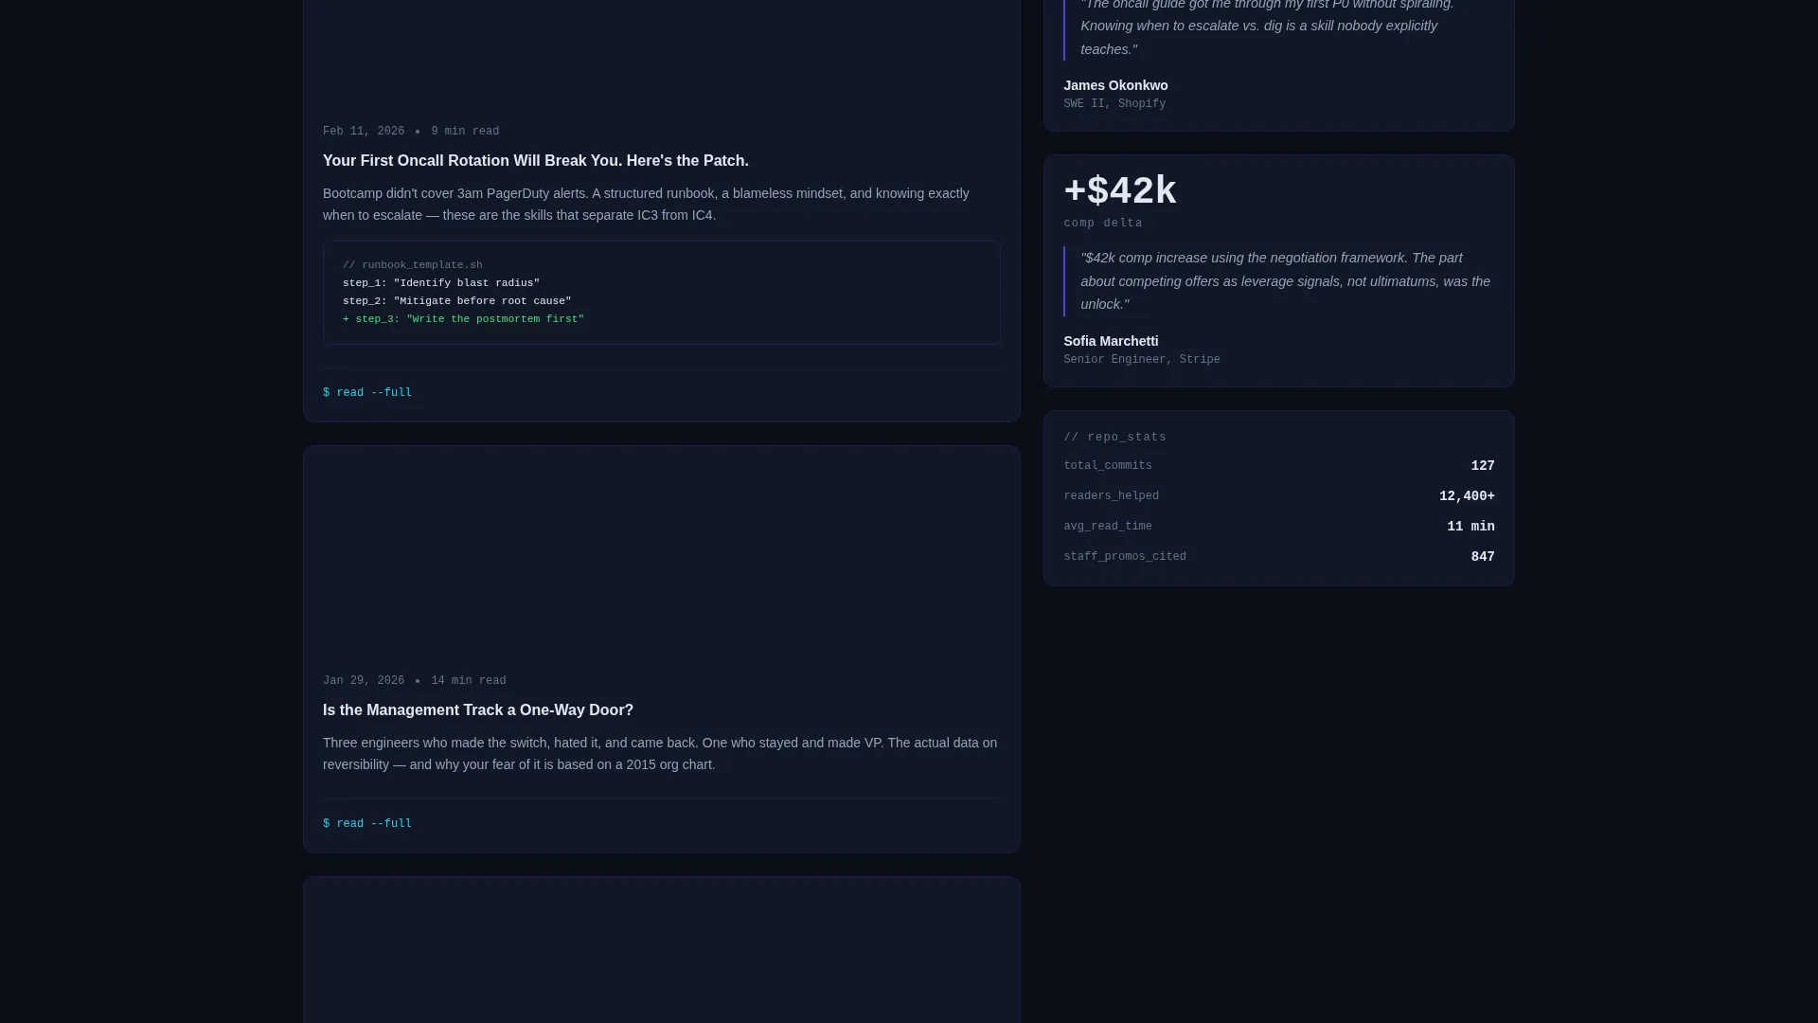Click the '+$42k' figure
1818x1023 pixels.
[x=1120, y=190]
